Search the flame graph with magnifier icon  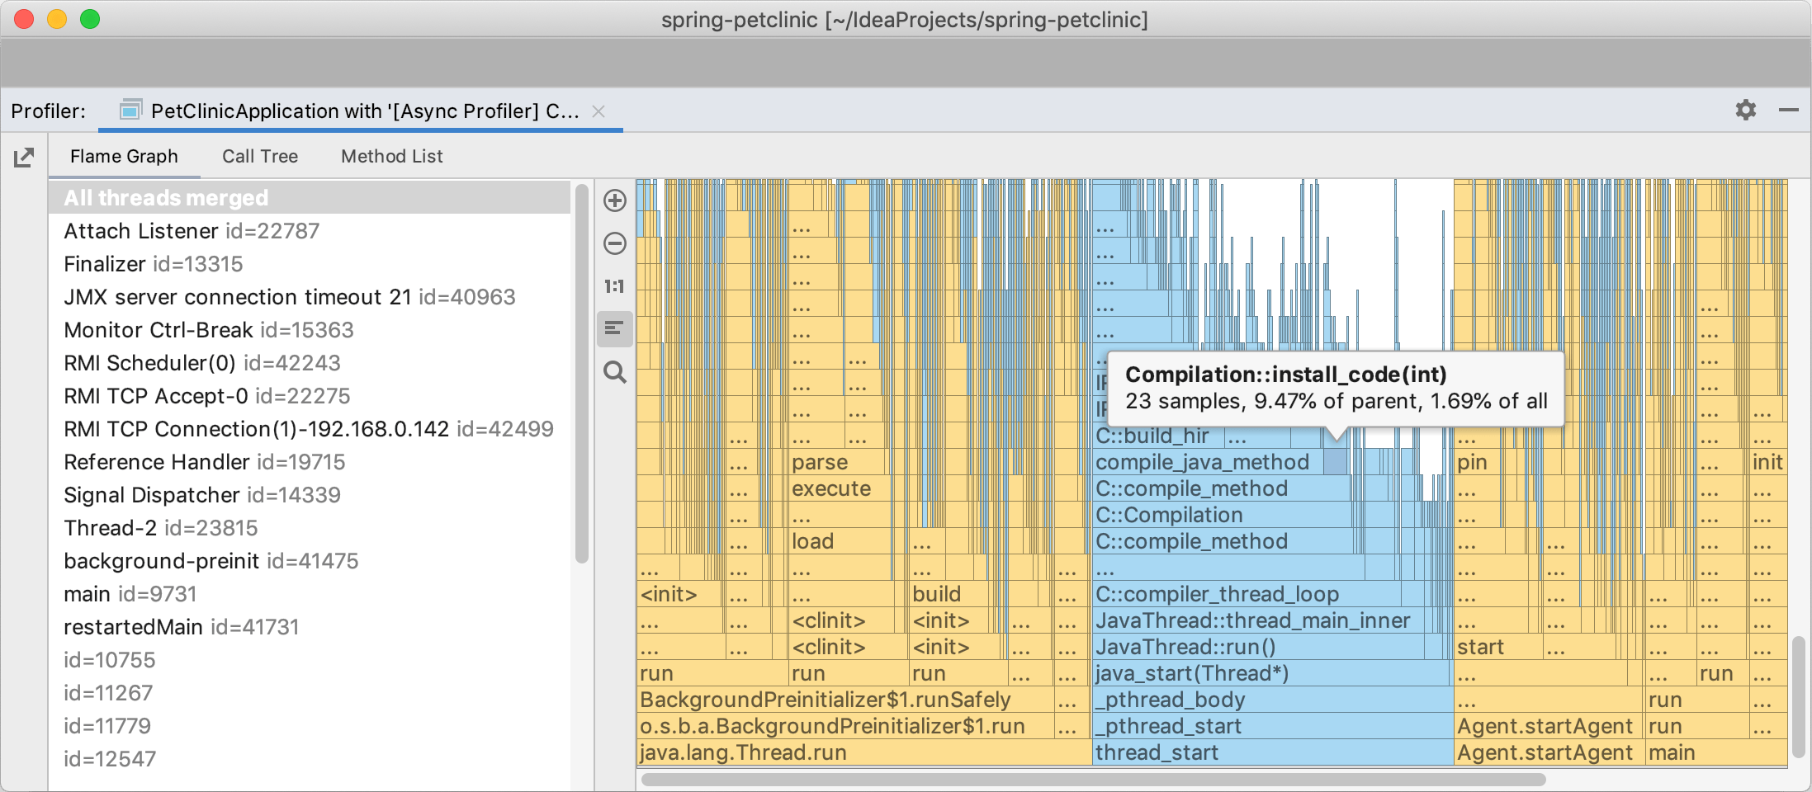615,372
